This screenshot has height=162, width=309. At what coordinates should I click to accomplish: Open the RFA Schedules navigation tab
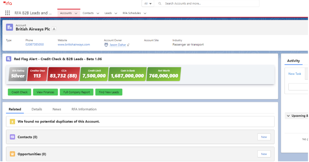pos(132,13)
